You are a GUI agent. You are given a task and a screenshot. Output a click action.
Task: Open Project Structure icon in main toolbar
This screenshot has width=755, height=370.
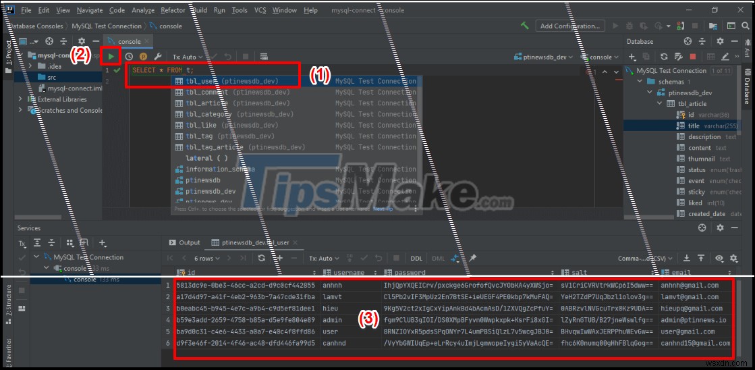click(x=713, y=26)
